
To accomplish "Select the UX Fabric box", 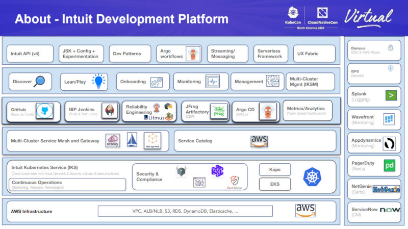I will point(314,54).
